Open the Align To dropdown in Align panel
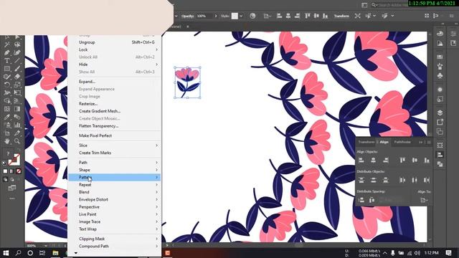459x258 pixels. 424,201
